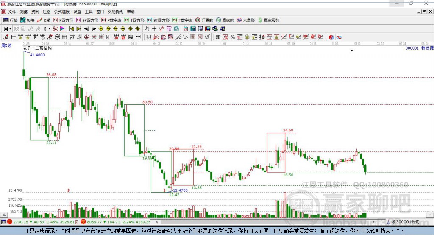The width and height of the screenshot is (434, 235).
Task: Click the red pencil drawing tool
Action: pos(6,37)
